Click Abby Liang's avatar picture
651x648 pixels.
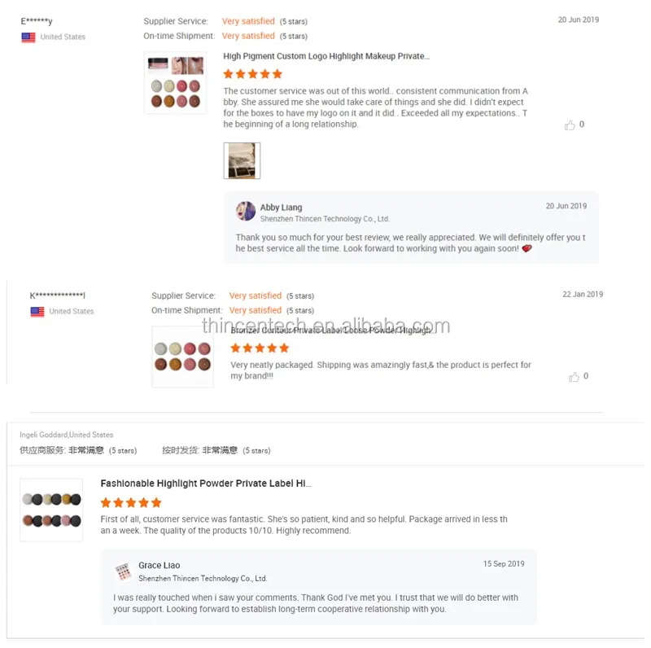(x=246, y=211)
